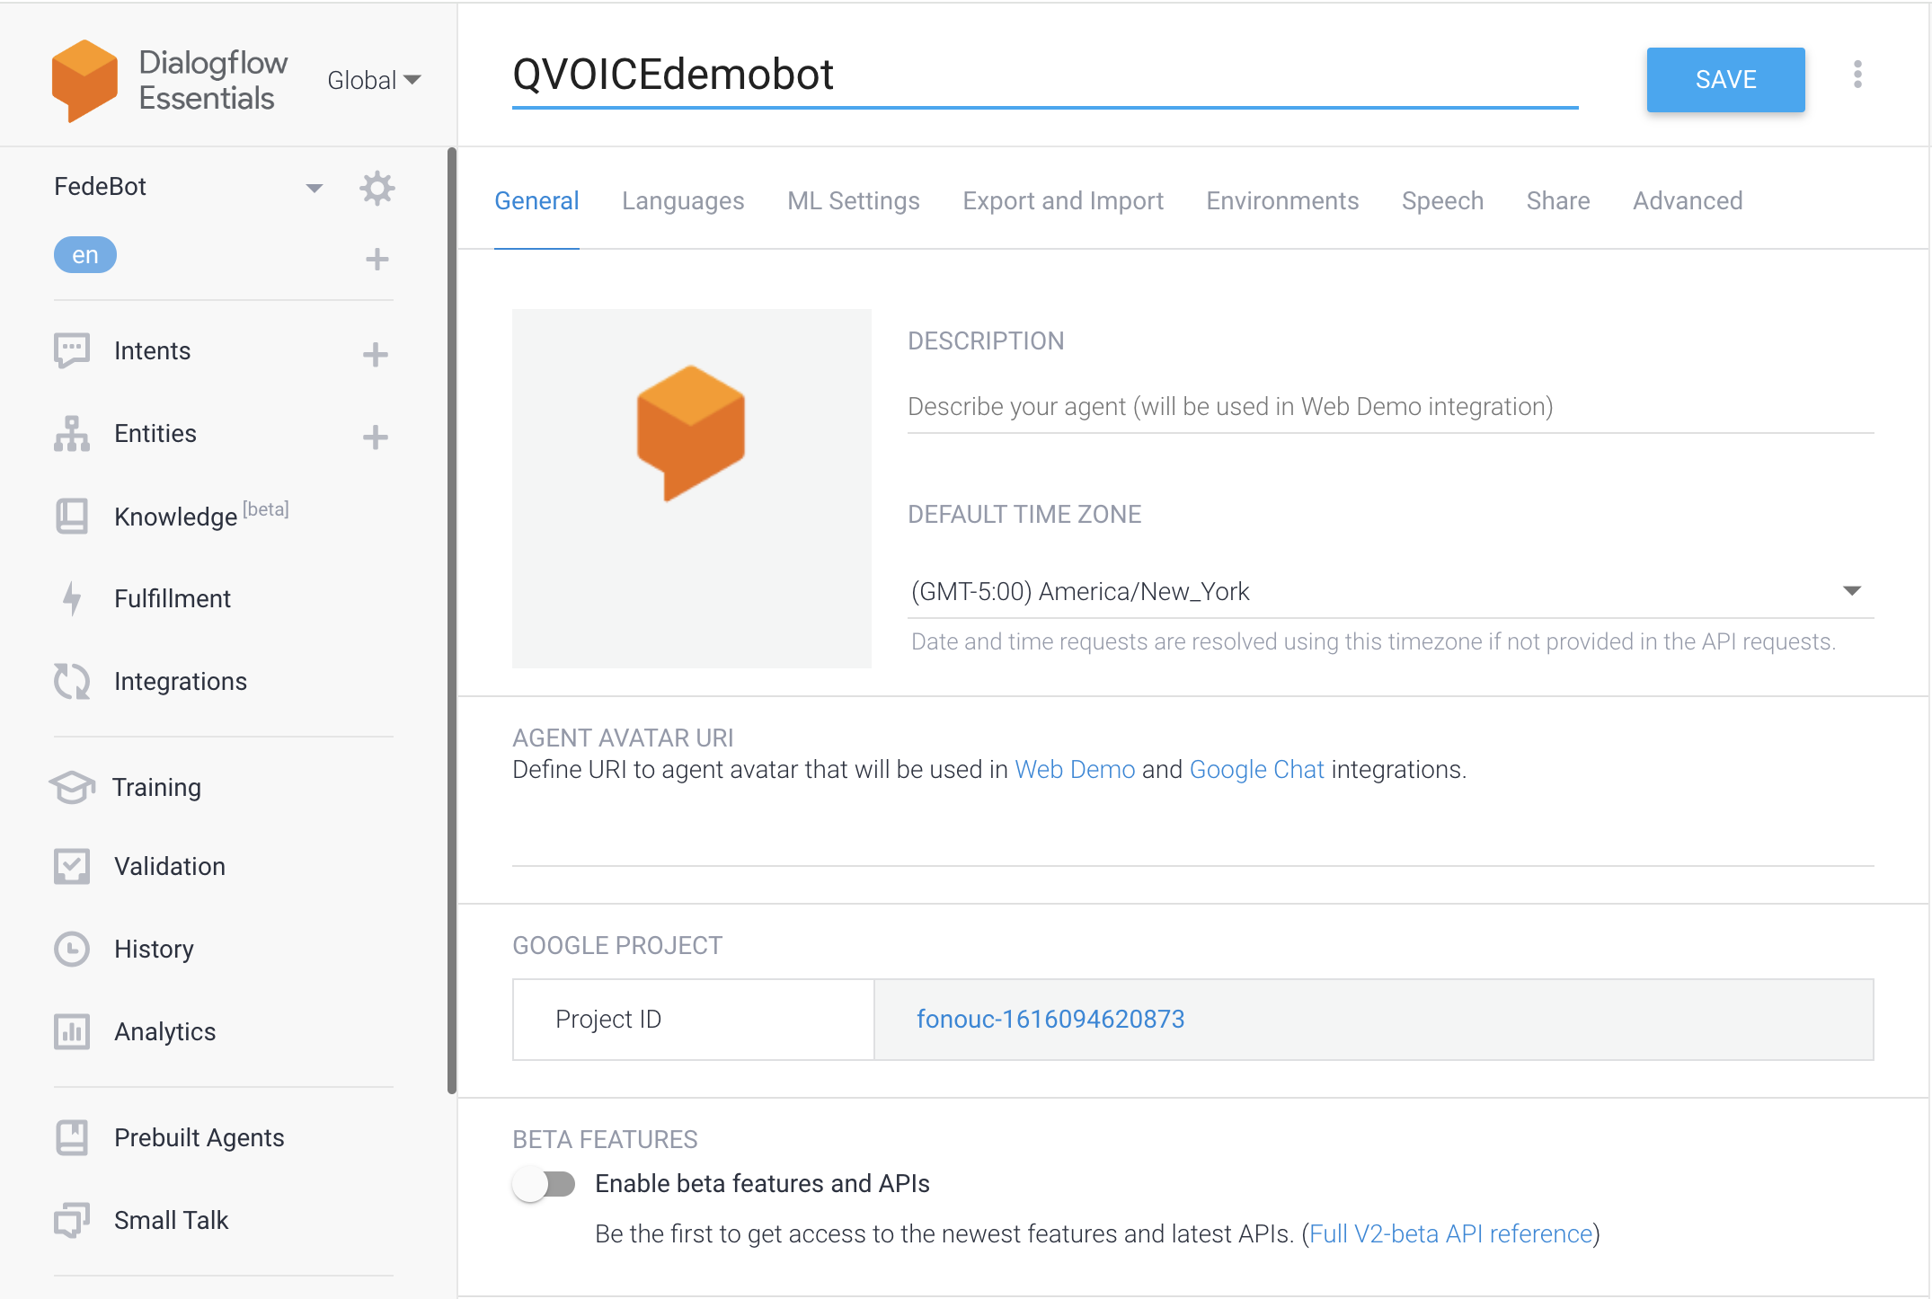Screen dimensions: 1932x1299
Task: Enable beta features and APIs toggle
Action: coord(545,1184)
